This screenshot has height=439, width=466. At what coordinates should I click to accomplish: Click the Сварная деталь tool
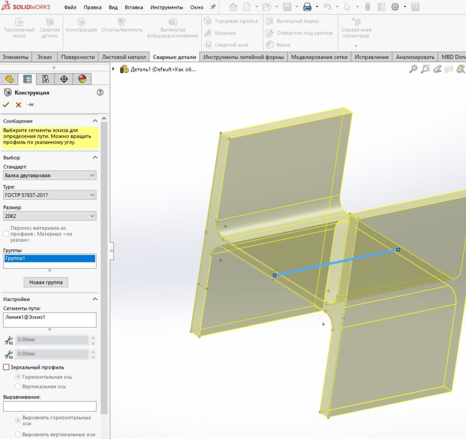[49, 27]
